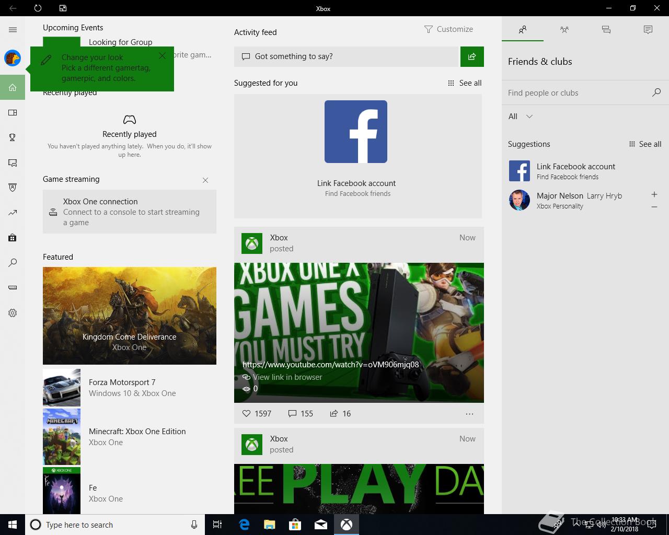
Task: Add Major Nelson as friend
Action: tap(654, 194)
